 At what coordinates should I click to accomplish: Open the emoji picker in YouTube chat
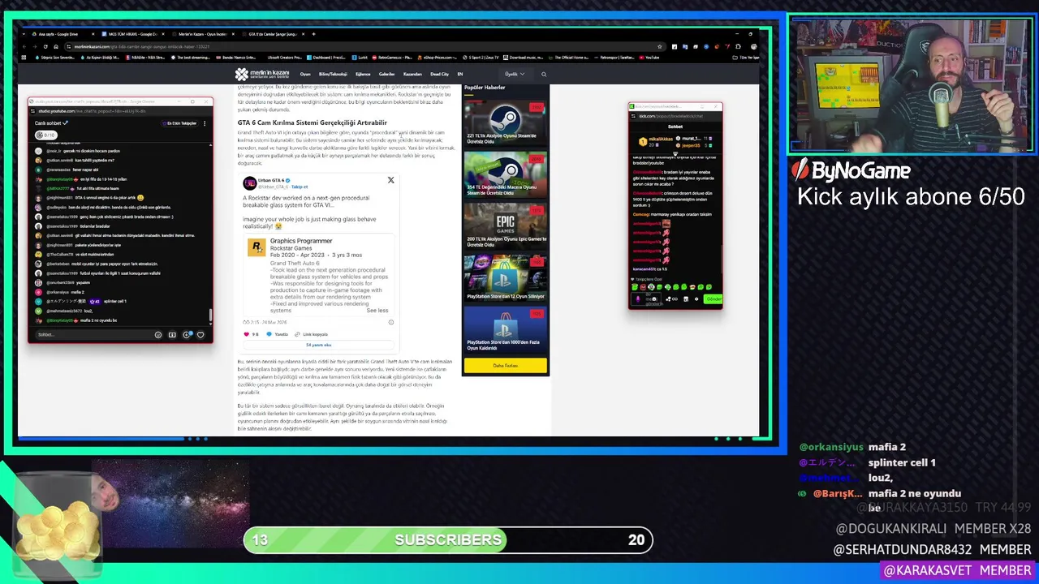coord(158,334)
